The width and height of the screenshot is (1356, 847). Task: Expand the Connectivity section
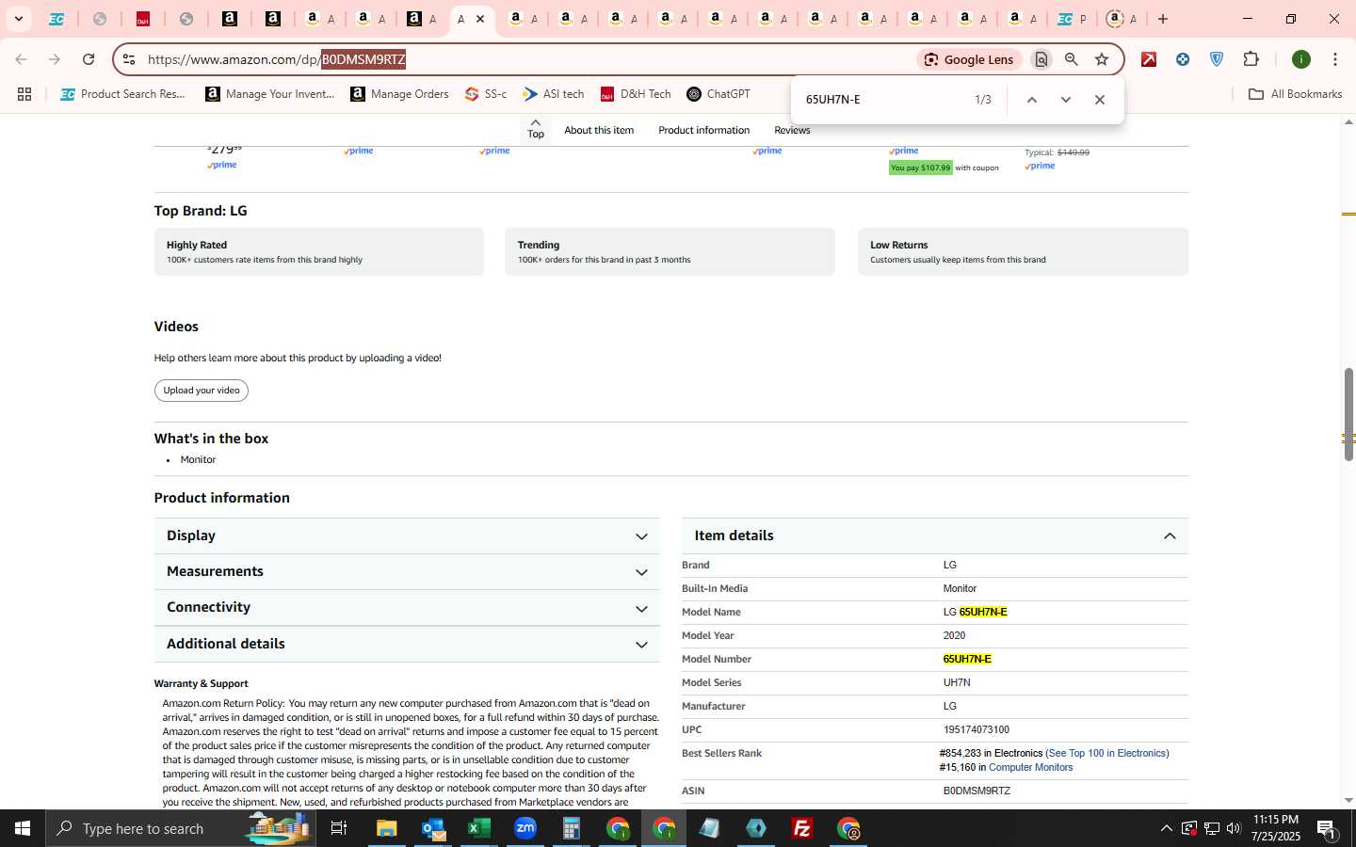407,607
